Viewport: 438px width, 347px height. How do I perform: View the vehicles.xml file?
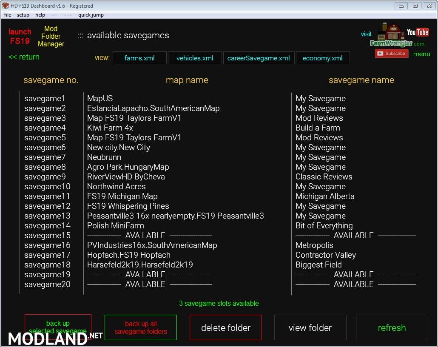(x=195, y=58)
